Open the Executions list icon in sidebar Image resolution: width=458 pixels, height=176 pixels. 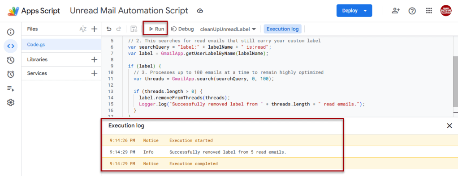pyautogui.click(x=10, y=88)
